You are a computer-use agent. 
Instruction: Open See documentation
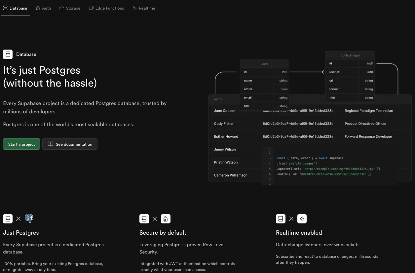click(x=70, y=144)
